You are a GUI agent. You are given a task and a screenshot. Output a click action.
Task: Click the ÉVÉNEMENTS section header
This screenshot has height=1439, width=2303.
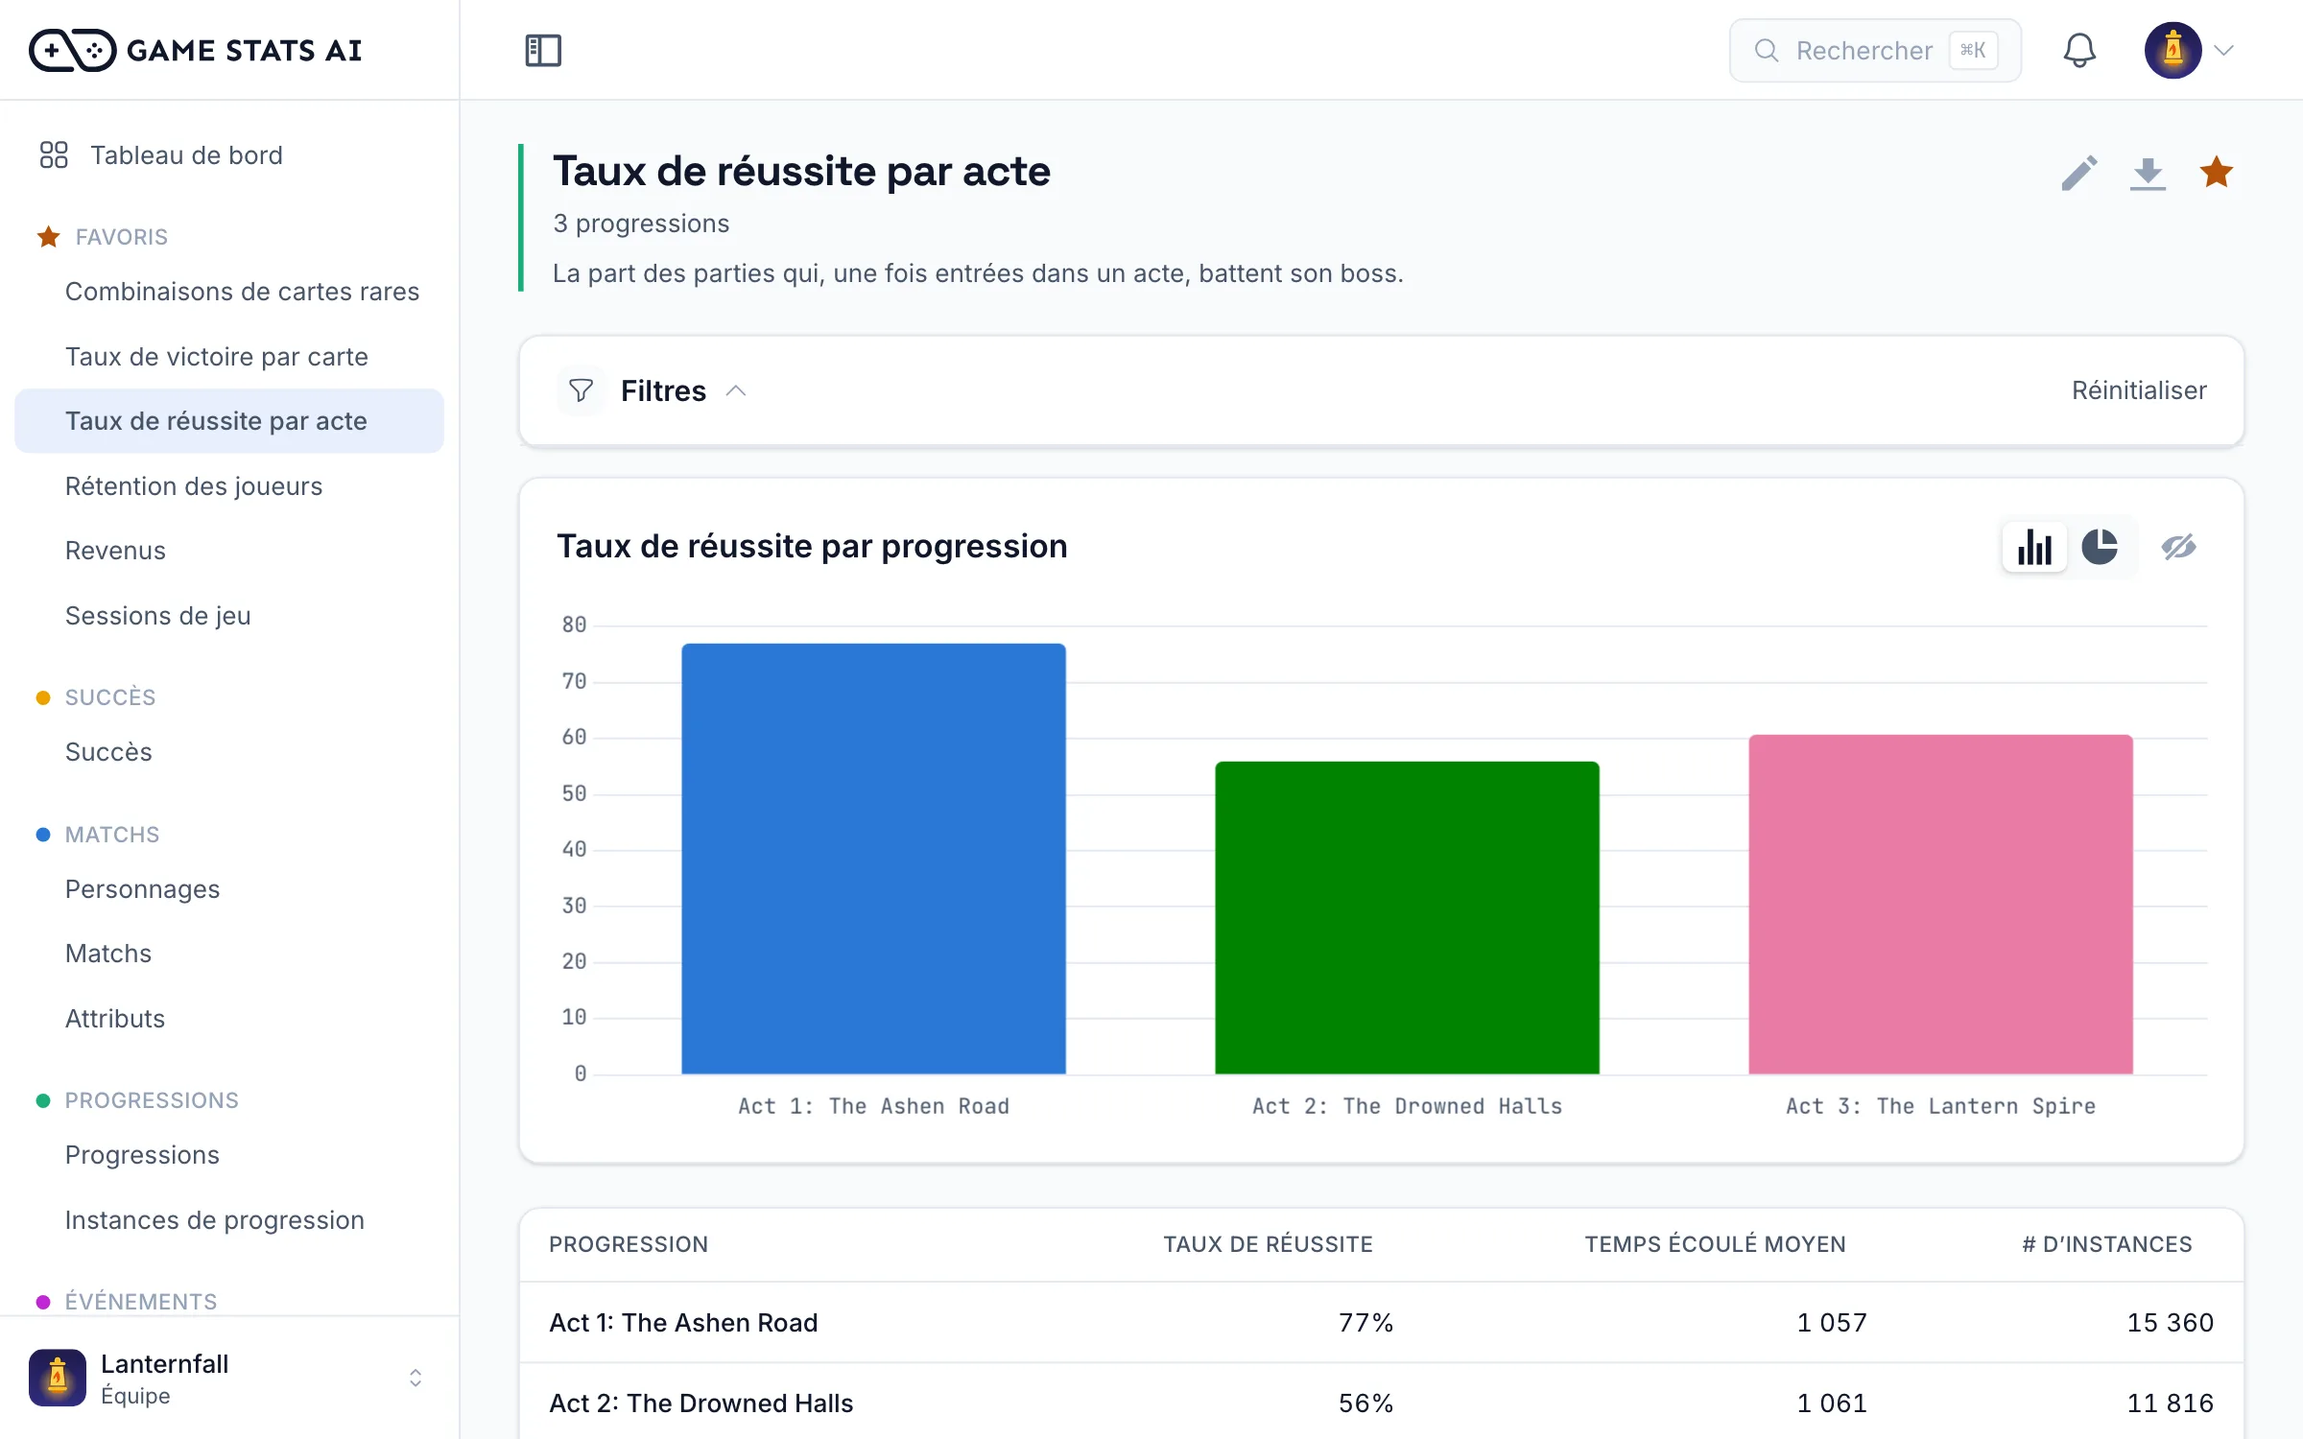pyautogui.click(x=141, y=1302)
